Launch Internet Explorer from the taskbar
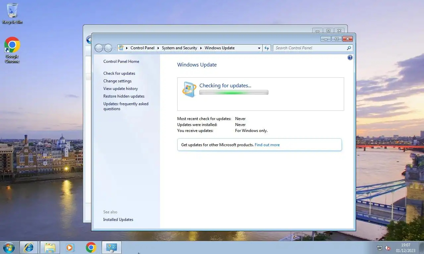Image resolution: width=424 pixels, height=254 pixels. 29,247
